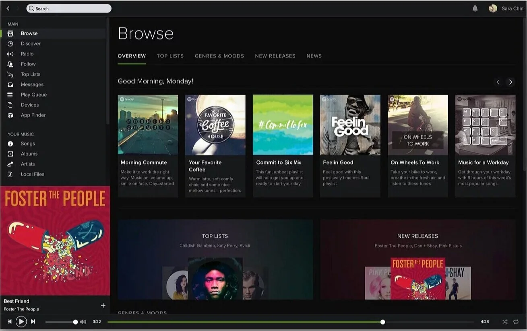
Task: Click the Devices icon
Action: coord(10,105)
